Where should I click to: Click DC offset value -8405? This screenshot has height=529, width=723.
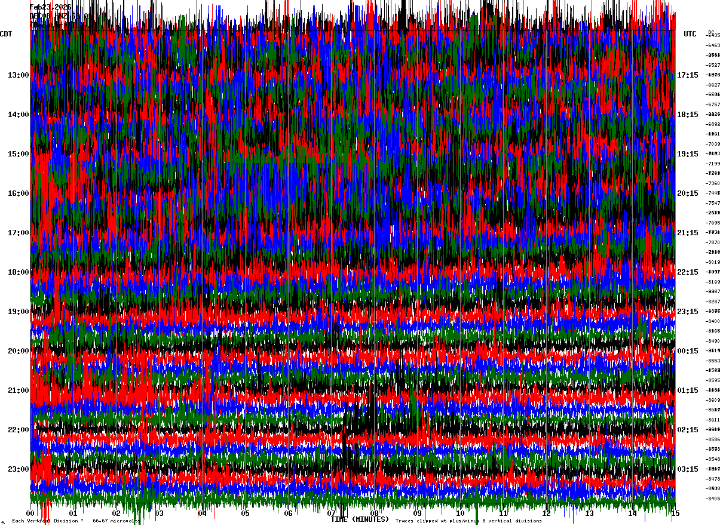tap(713, 499)
